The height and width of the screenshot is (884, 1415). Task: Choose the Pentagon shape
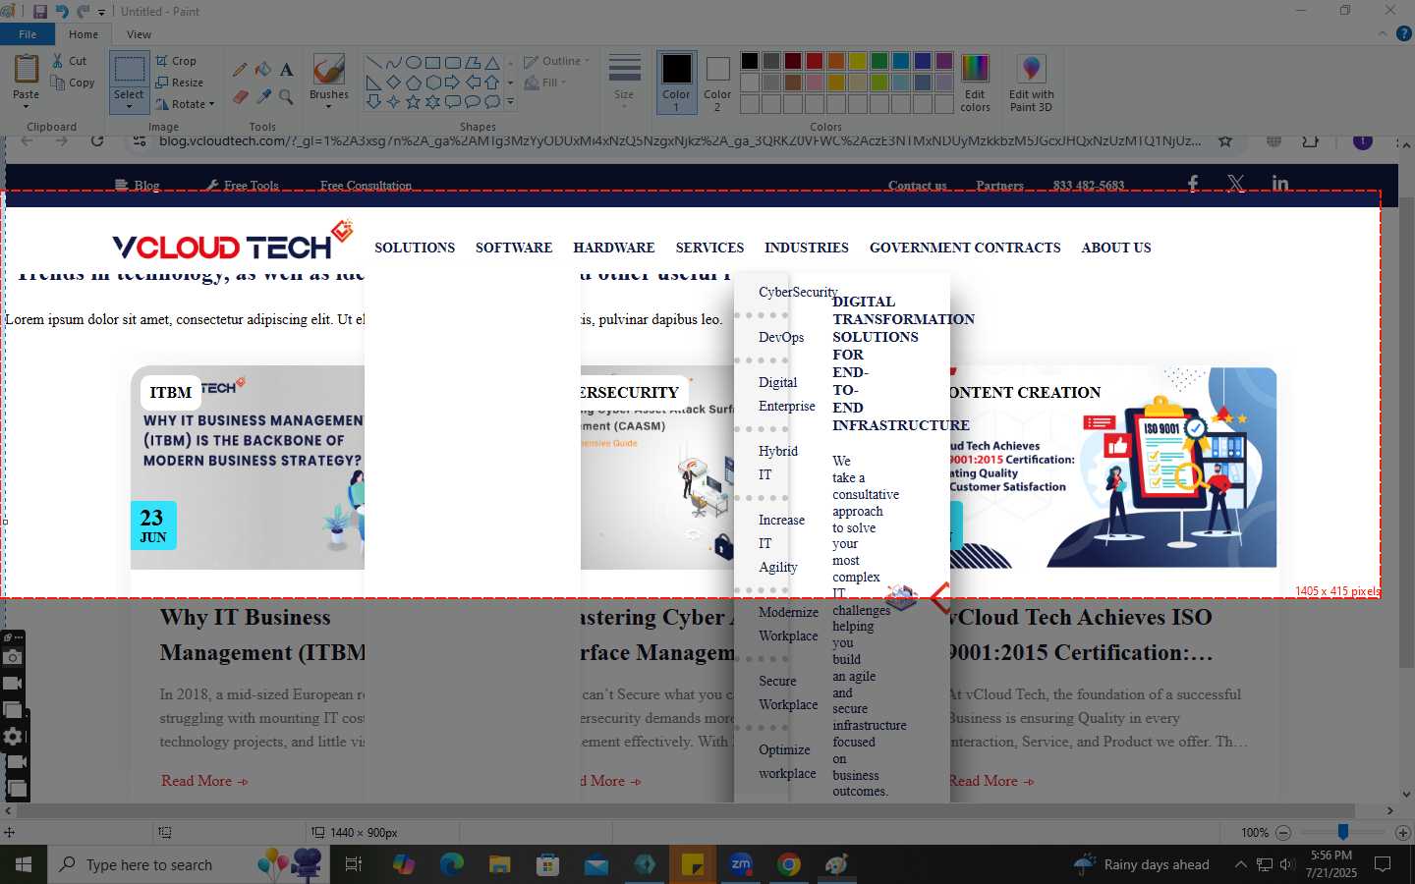[413, 82]
